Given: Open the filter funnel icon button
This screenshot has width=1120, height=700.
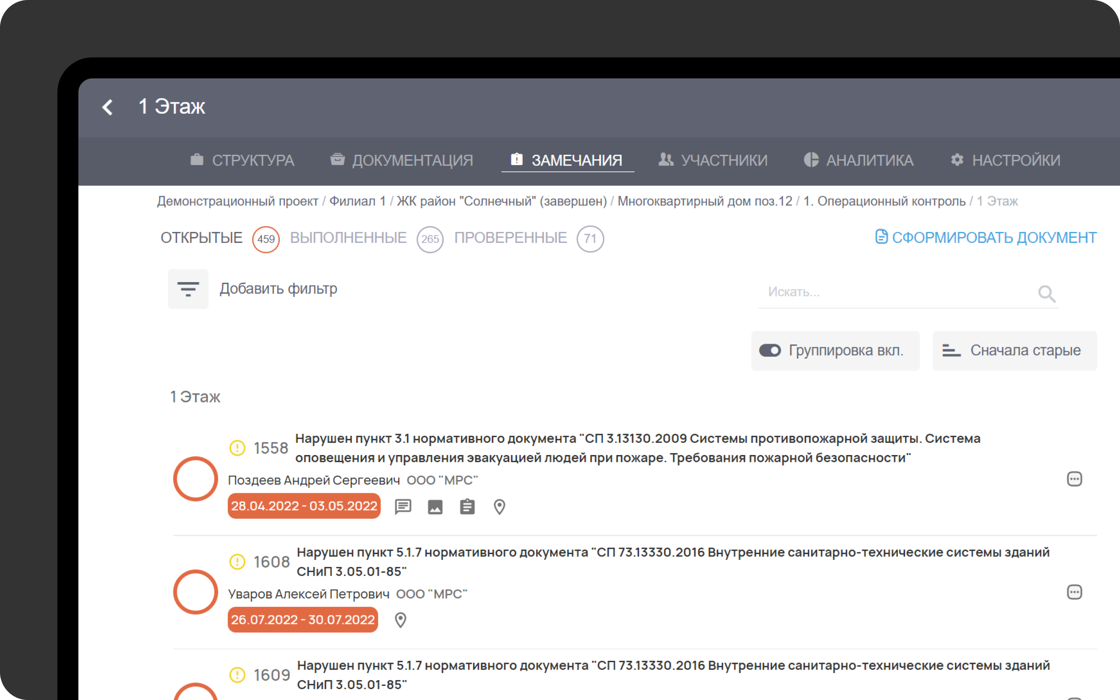Looking at the screenshot, I should 188,289.
